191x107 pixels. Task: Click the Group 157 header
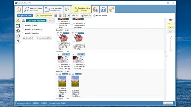click(x=62, y=30)
